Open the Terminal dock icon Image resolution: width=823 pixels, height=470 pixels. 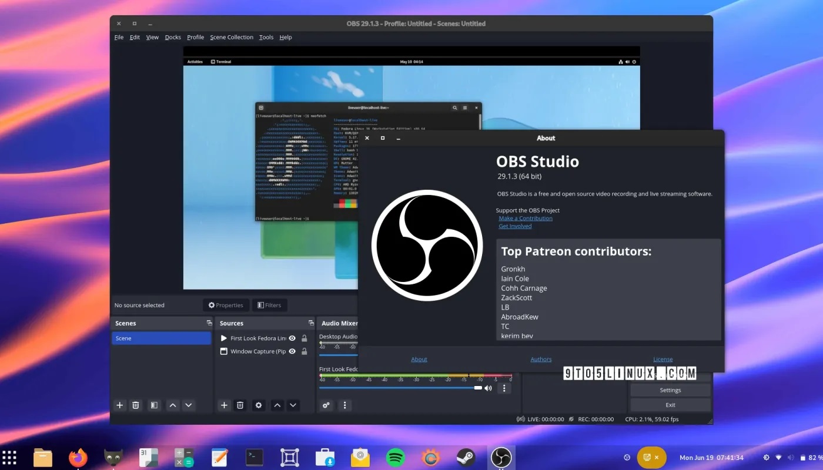(x=255, y=457)
